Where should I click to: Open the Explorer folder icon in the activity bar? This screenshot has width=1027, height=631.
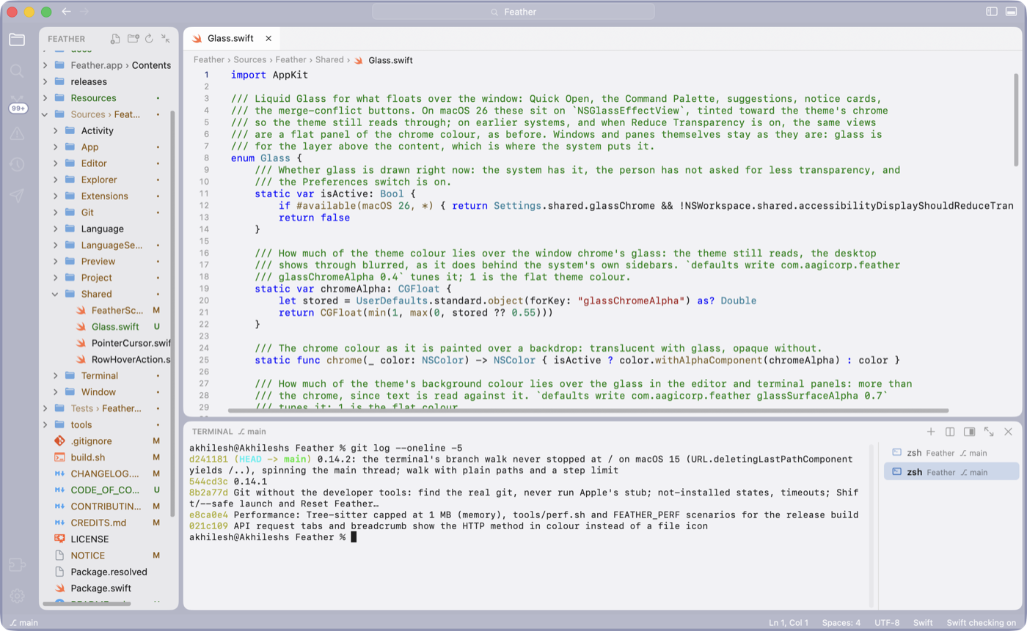16,40
